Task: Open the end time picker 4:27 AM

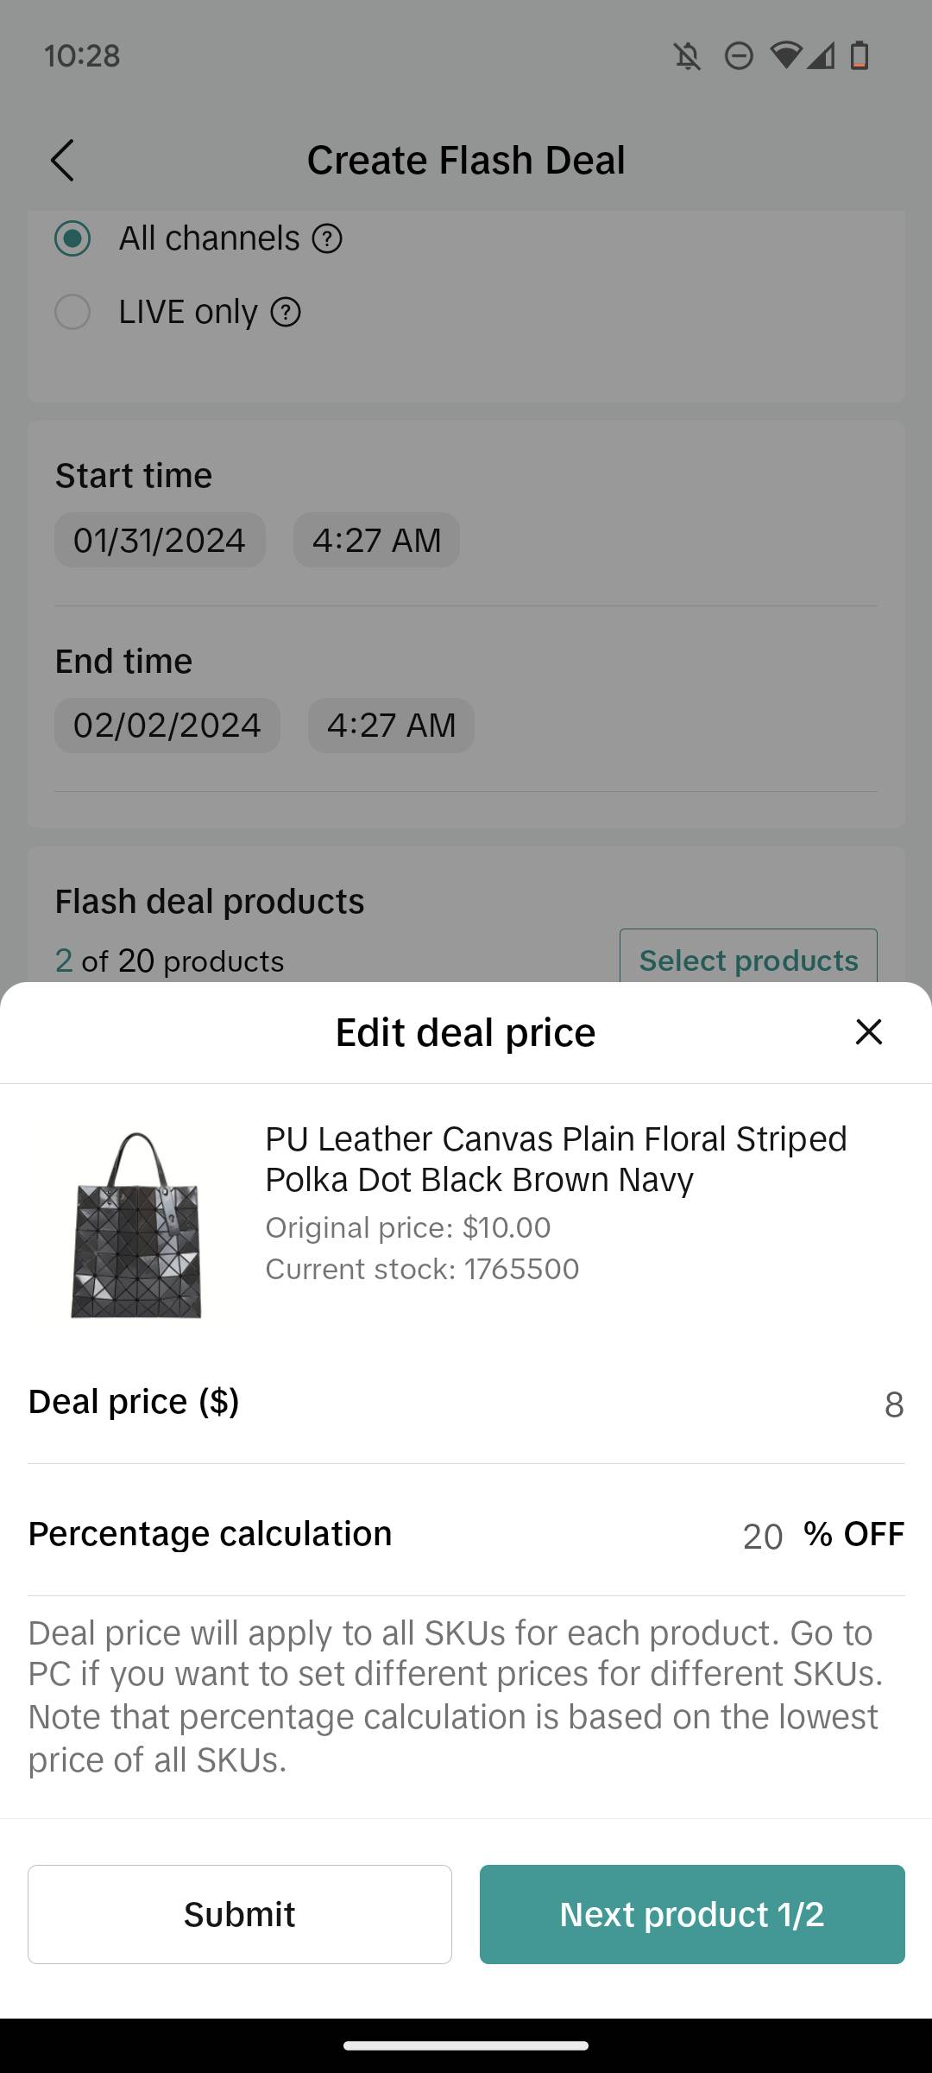Action: point(391,726)
